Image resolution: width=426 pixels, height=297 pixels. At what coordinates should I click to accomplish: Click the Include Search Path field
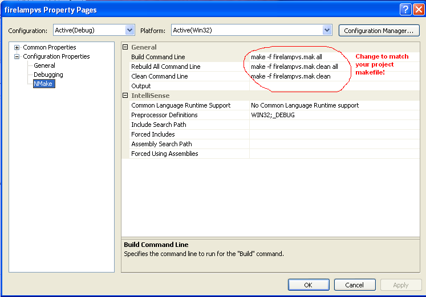(x=336, y=125)
